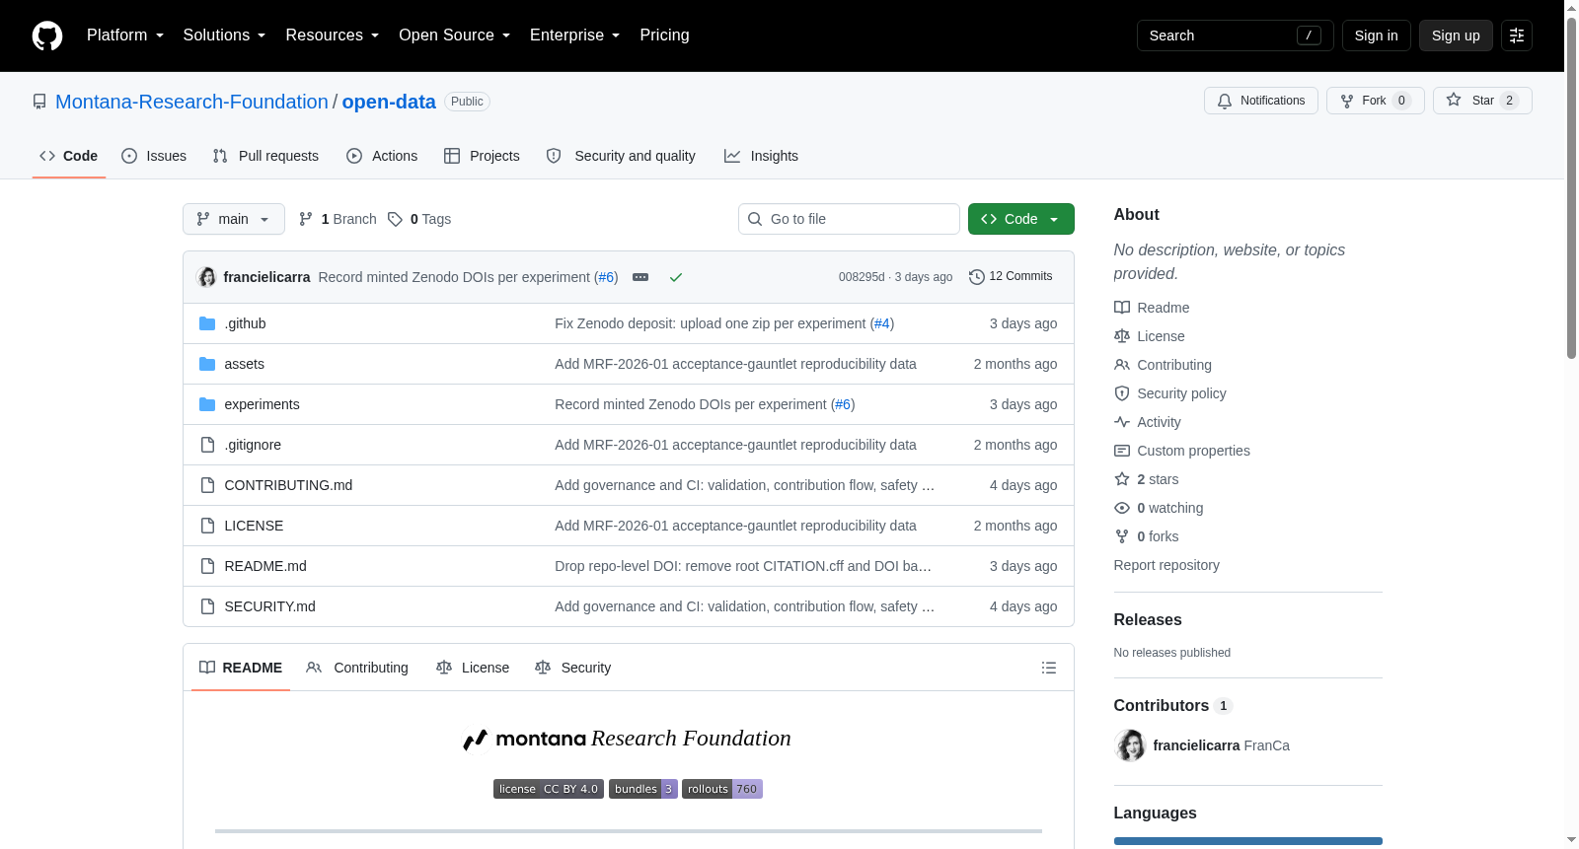Open the .github folder
This screenshot has width=1579, height=849.
(x=245, y=323)
